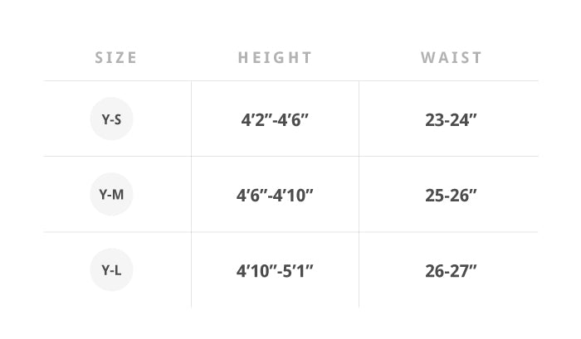
Task: Click the row divider under the Y-M row
Action: point(290,232)
